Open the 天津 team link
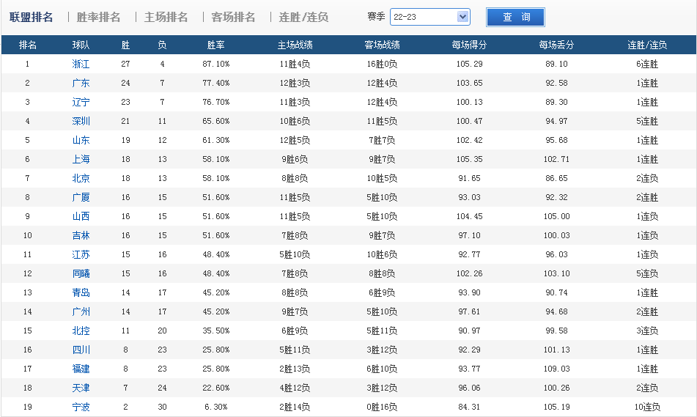Viewport: 697px width, 417px height. (81, 388)
